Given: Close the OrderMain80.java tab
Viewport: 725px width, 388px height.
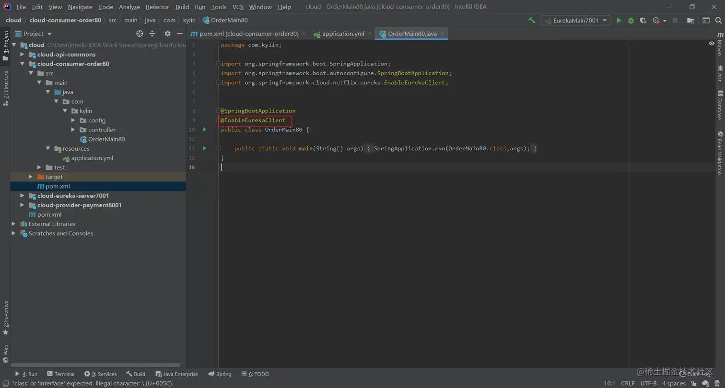Looking at the screenshot, I should 443,34.
